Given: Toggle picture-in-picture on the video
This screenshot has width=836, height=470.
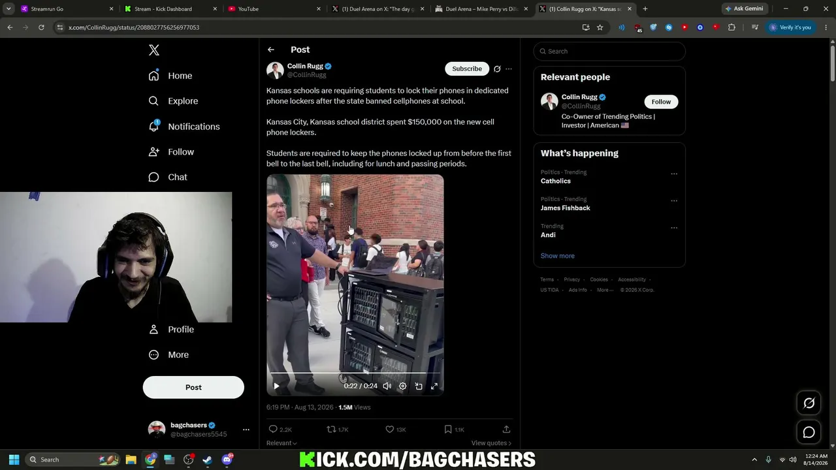Looking at the screenshot, I should coord(419,386).
